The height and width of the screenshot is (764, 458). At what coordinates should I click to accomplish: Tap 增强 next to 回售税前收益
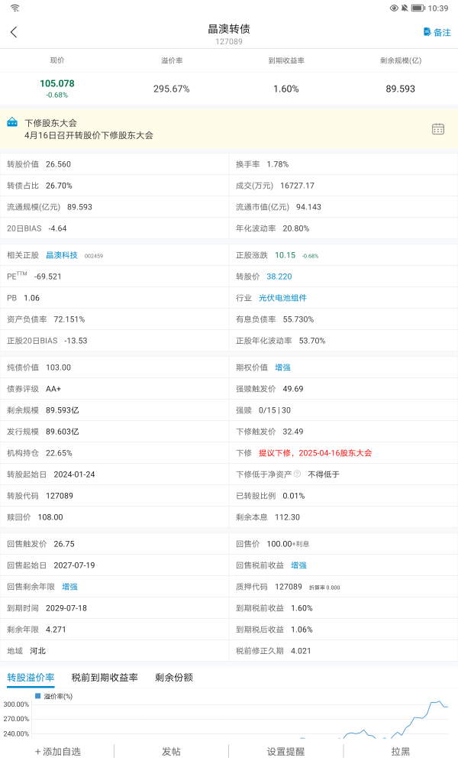(x=298, y=565)
